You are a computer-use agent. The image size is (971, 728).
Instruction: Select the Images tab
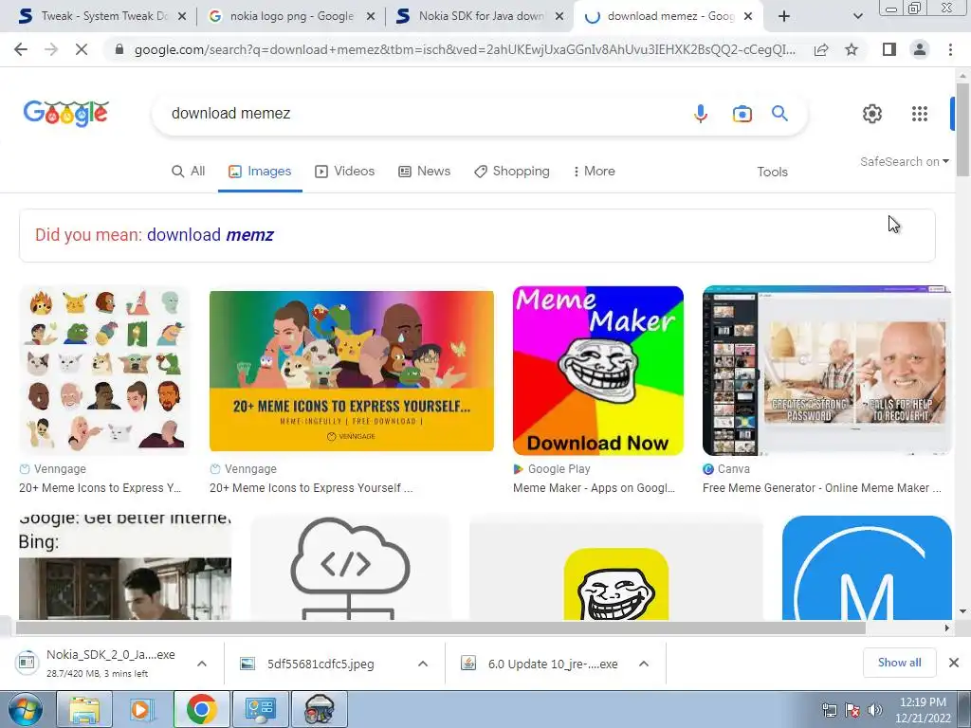click(260, 172)
